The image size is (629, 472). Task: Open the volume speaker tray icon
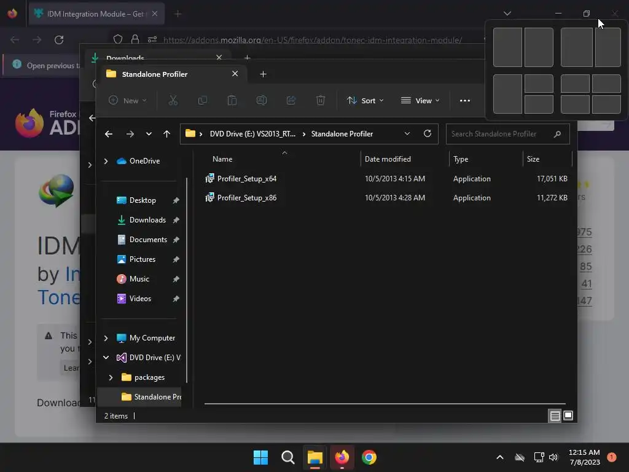pyautogui.click(x=553, y=457)
